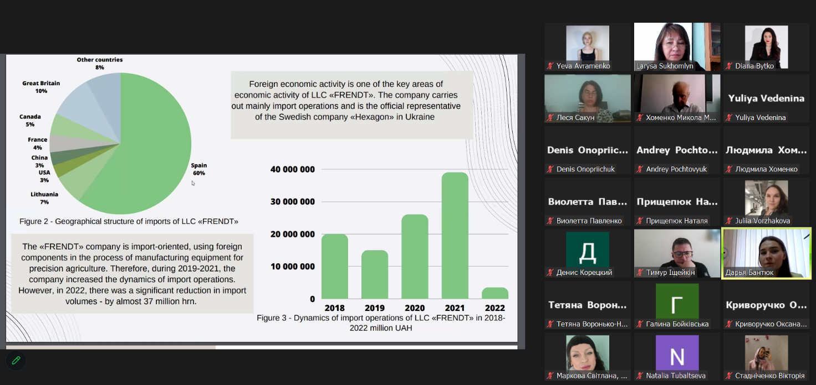This screenshot has width=816, height=385.
Task: Click muted mic icon beside Natalia Tubaltseva
Action: [640, 376]
